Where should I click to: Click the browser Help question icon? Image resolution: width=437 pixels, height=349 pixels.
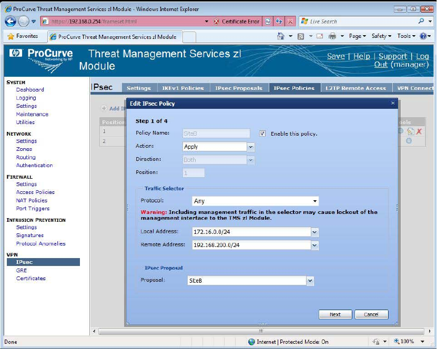[x=423, y=36]
